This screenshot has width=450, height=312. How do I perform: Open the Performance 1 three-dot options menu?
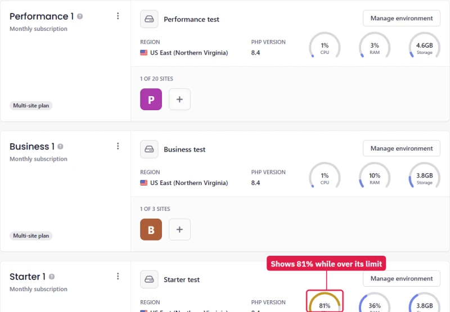tap(118, 16)
